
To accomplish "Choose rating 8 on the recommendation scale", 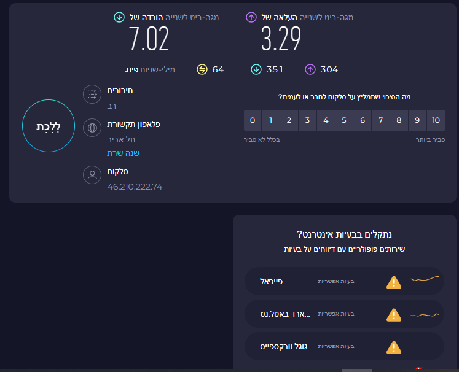I will 399,120.
